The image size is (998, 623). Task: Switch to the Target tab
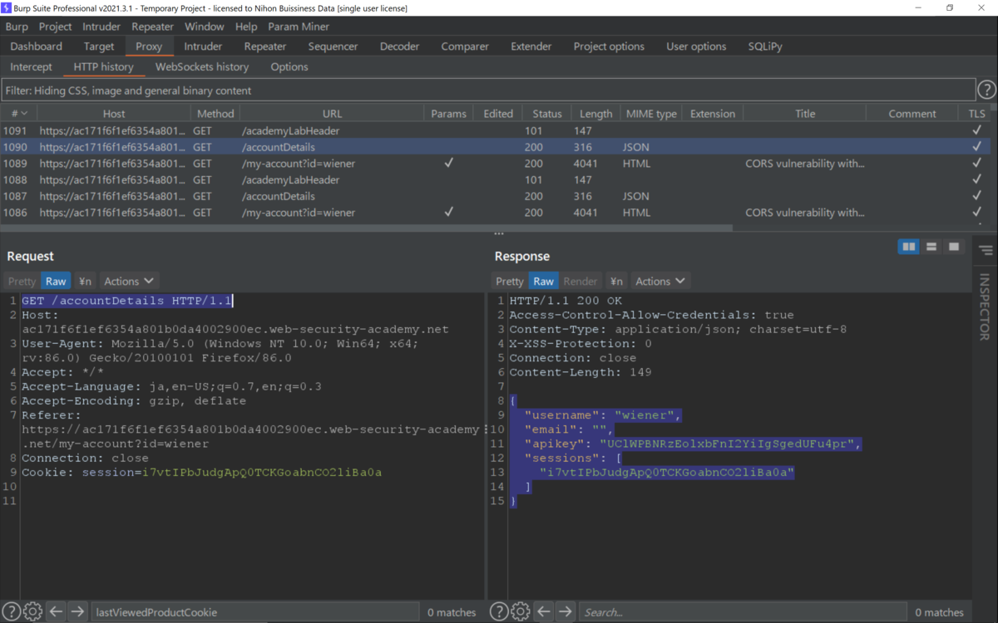99,47
